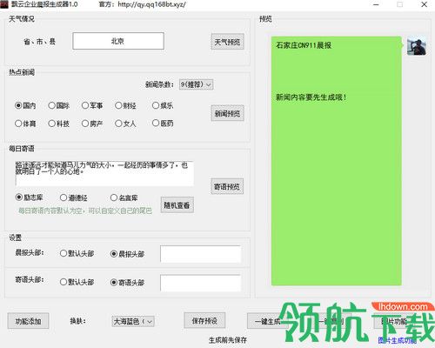The width and height of the screenshot is (435, 348).
Task: Click the profile avatar in the preview
Action: pyautogui.click(x=417, y=46)
